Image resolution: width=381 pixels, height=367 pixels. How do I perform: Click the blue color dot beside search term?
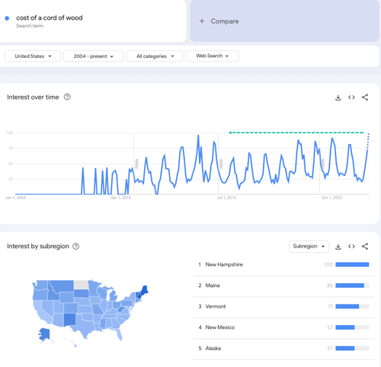7,18
